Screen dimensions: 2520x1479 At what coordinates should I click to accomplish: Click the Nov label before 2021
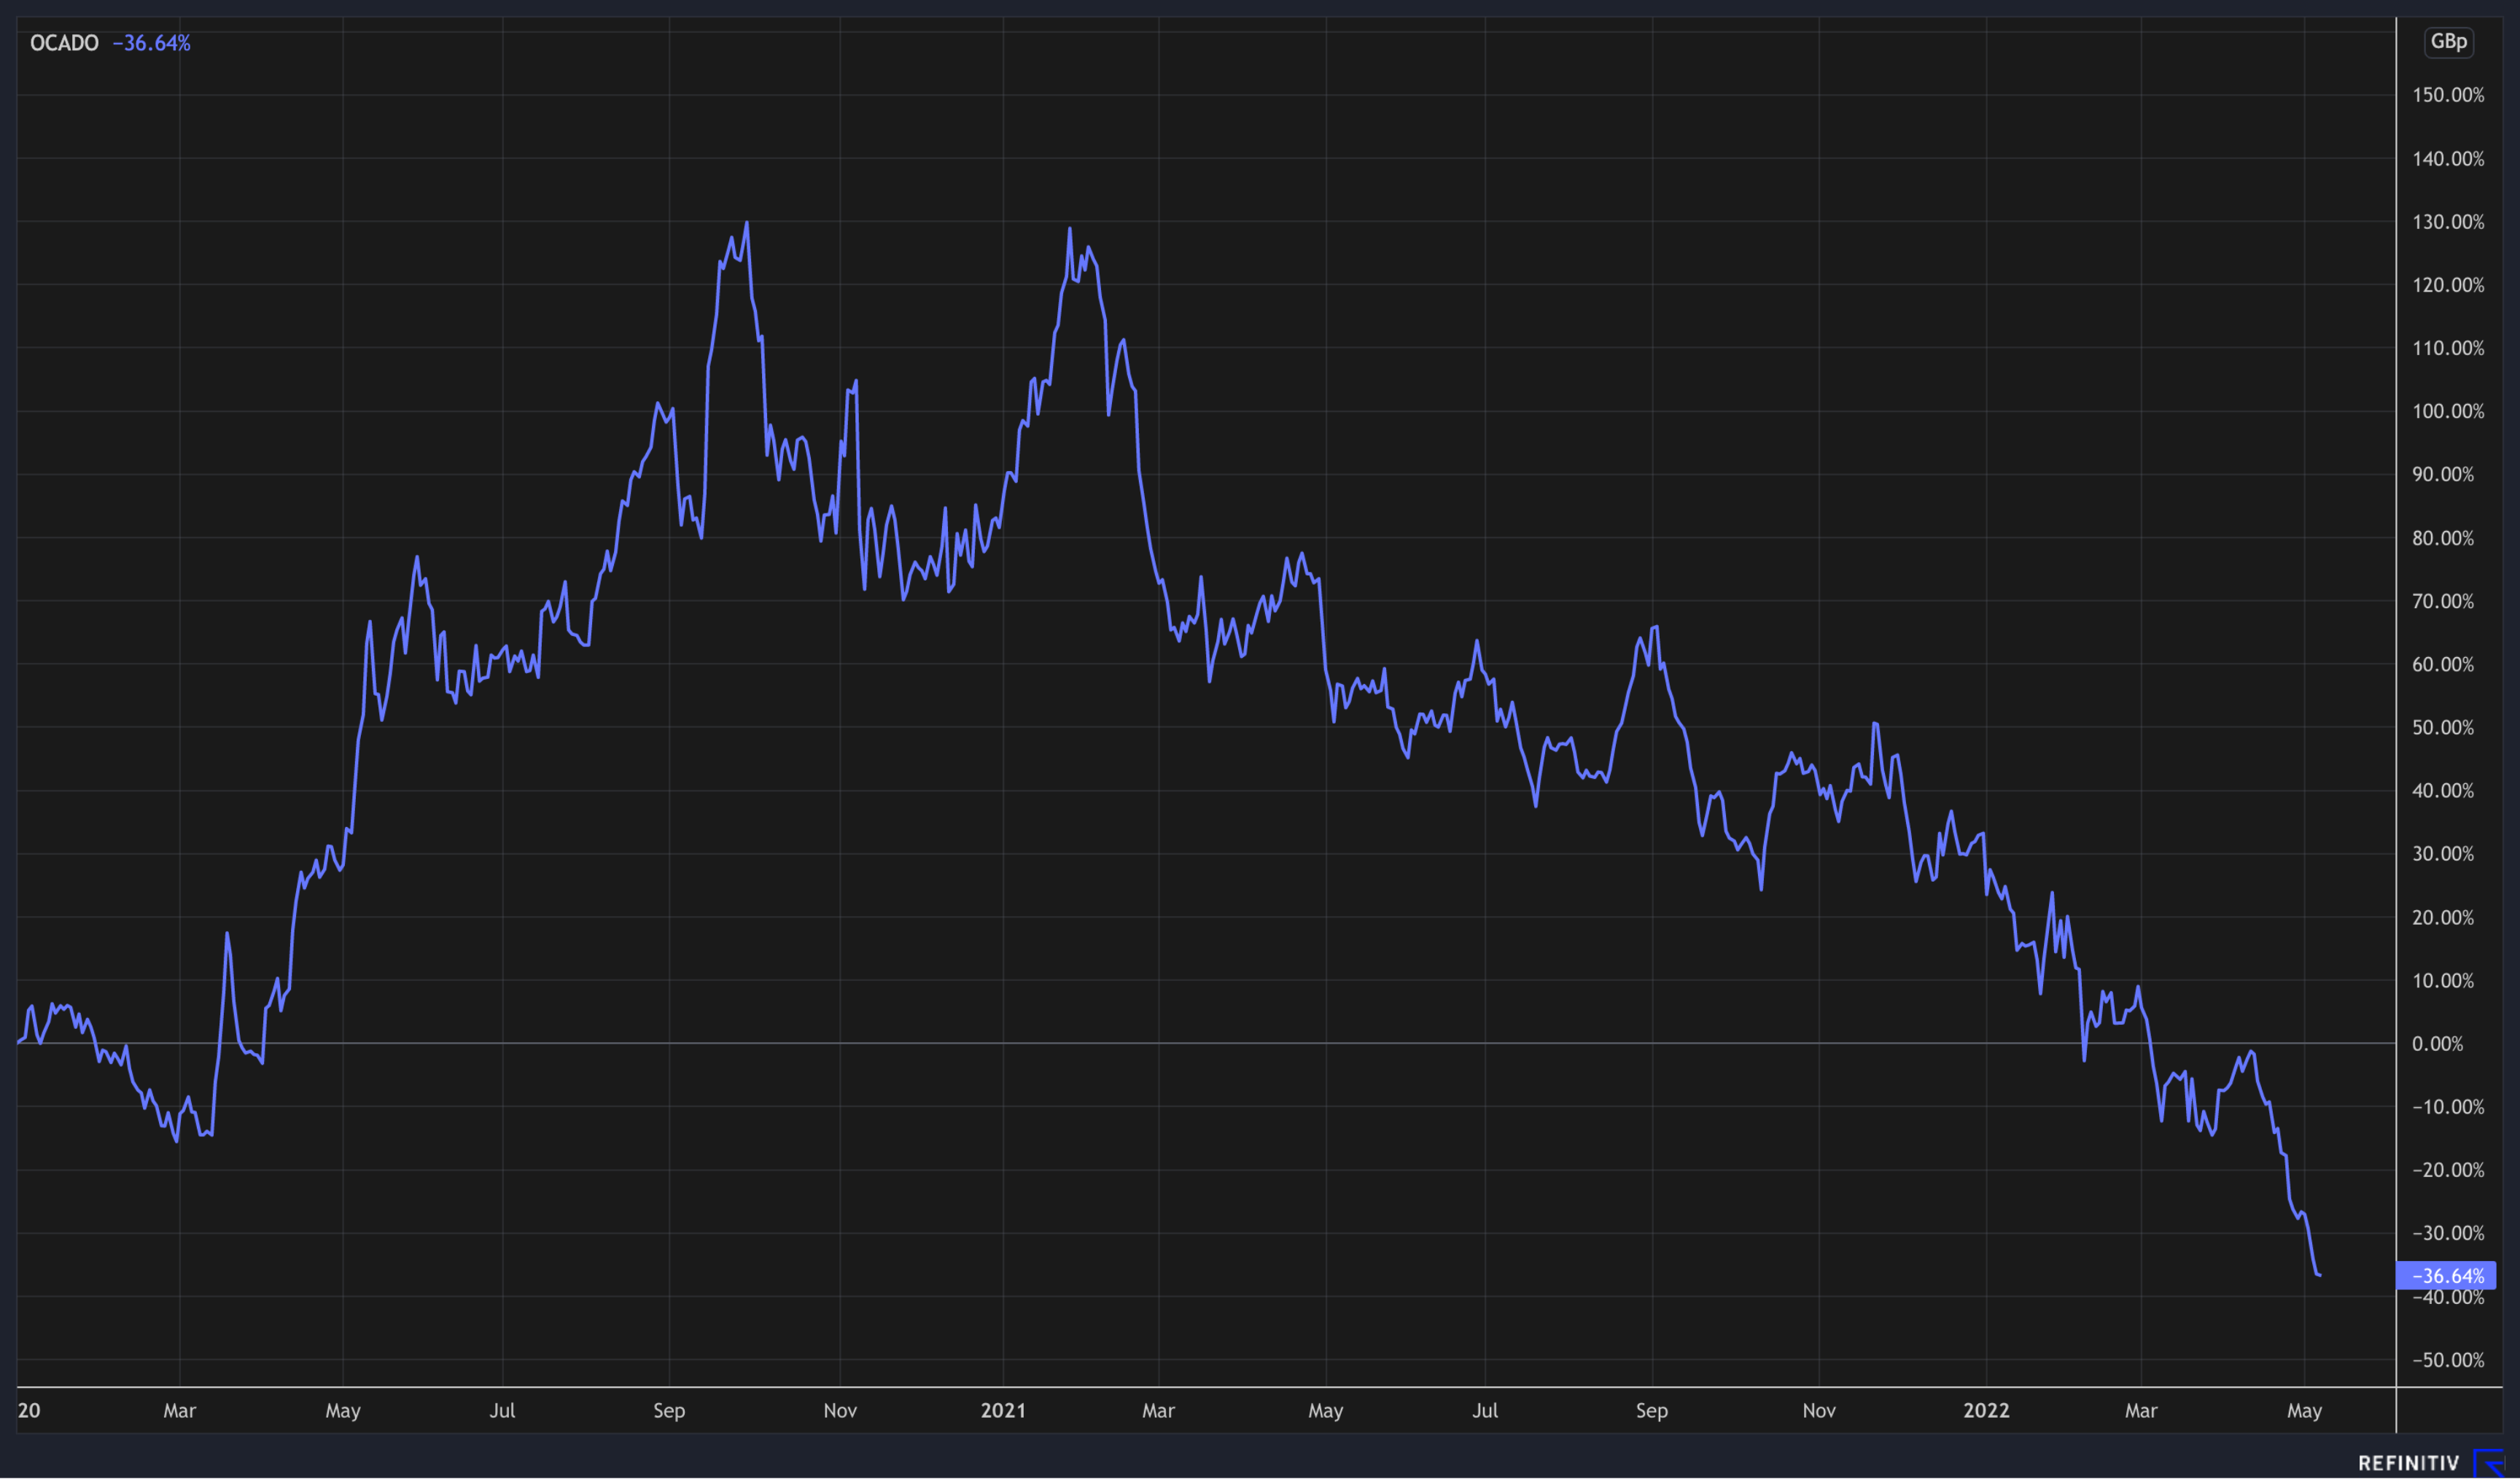[x=840, y=1410]
